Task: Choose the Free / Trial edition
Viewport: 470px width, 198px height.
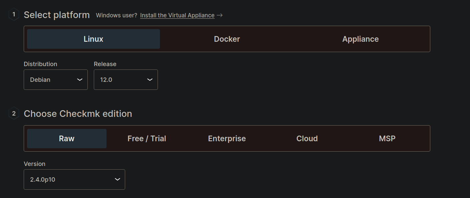Action: pyautogui.click(x=147, y=139)
